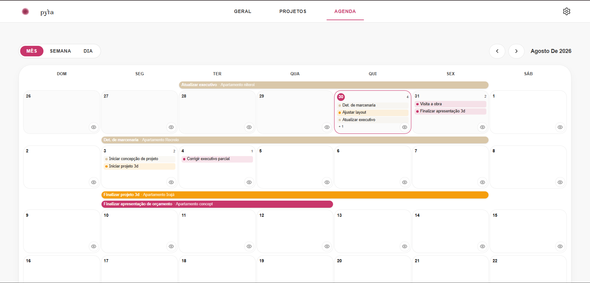
Task: Select day 17 cell
Action: pos(139,269)
